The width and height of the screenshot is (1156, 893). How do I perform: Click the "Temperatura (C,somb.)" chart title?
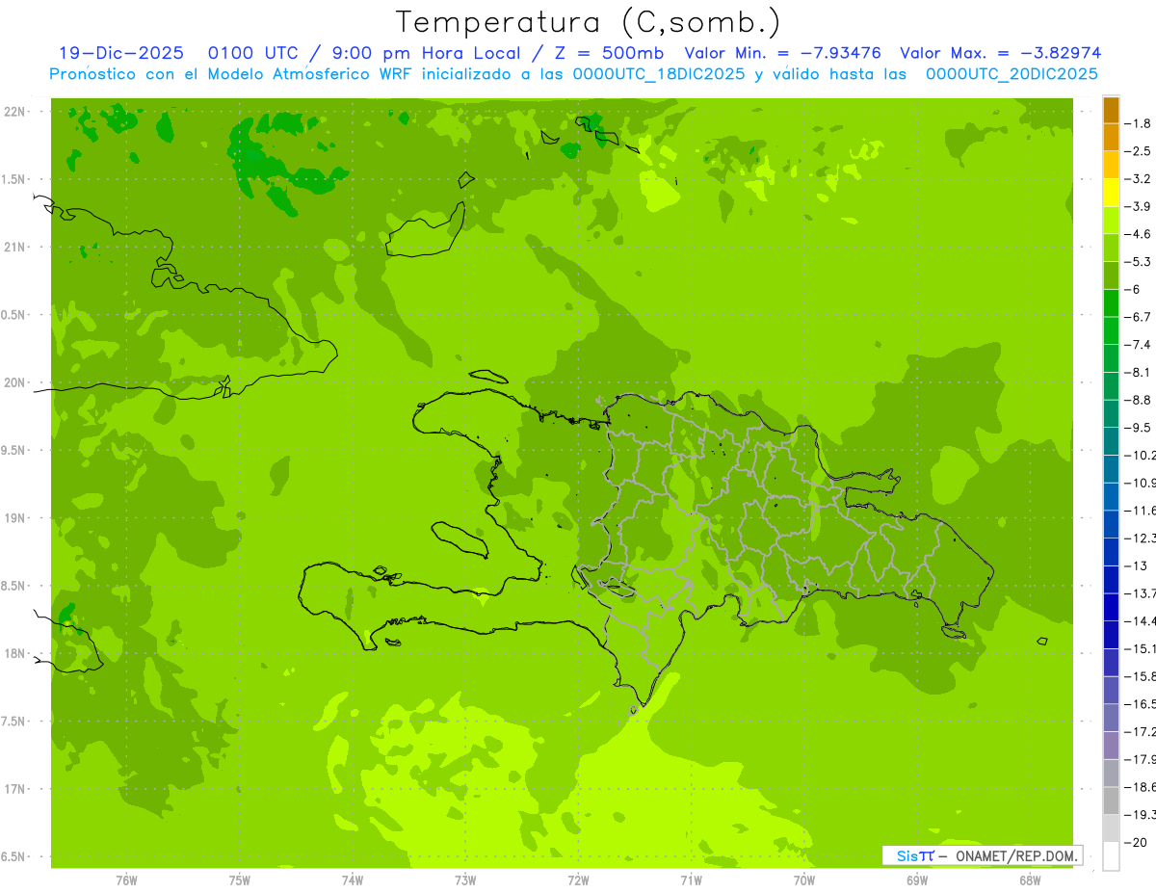pos(588,22)
